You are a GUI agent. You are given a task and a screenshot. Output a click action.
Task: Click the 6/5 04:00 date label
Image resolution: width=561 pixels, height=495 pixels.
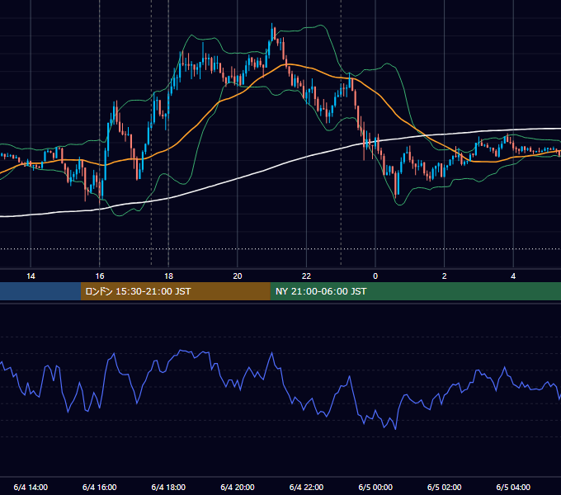pos(513,487)
